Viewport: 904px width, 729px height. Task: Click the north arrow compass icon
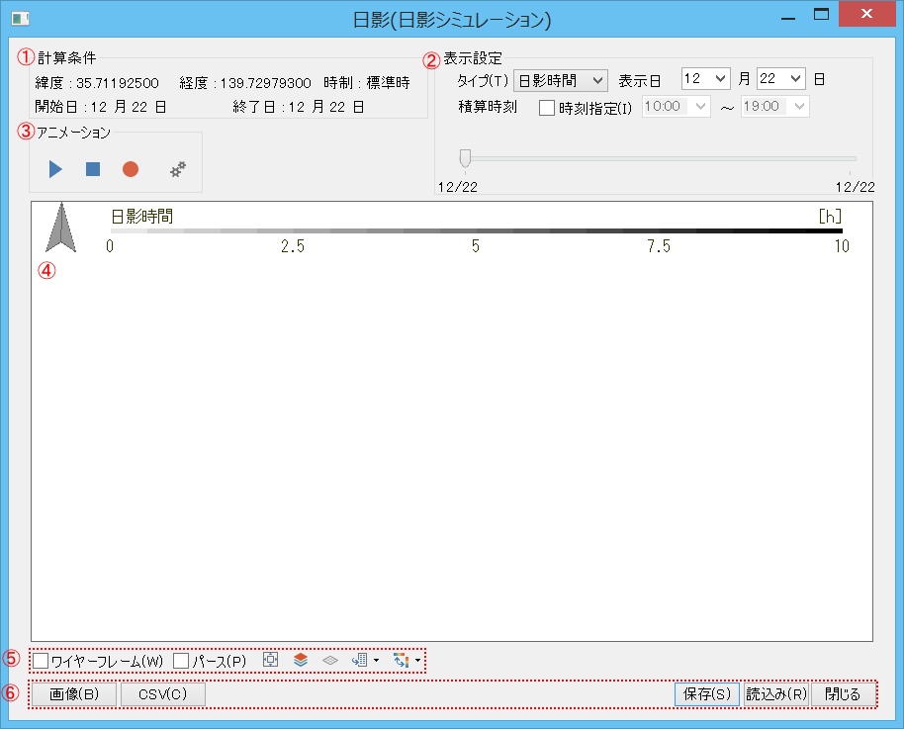pyautogui.click(x=61, y=228)
